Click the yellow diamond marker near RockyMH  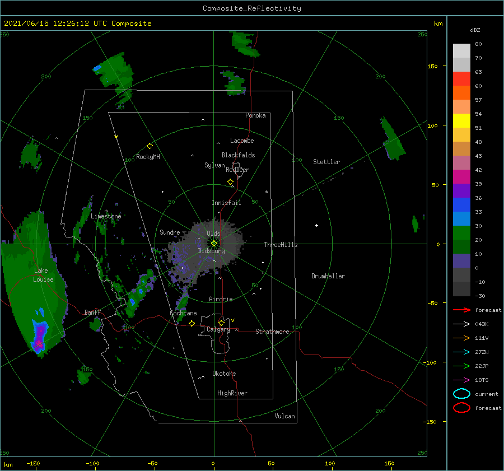[x=150, y=146]
